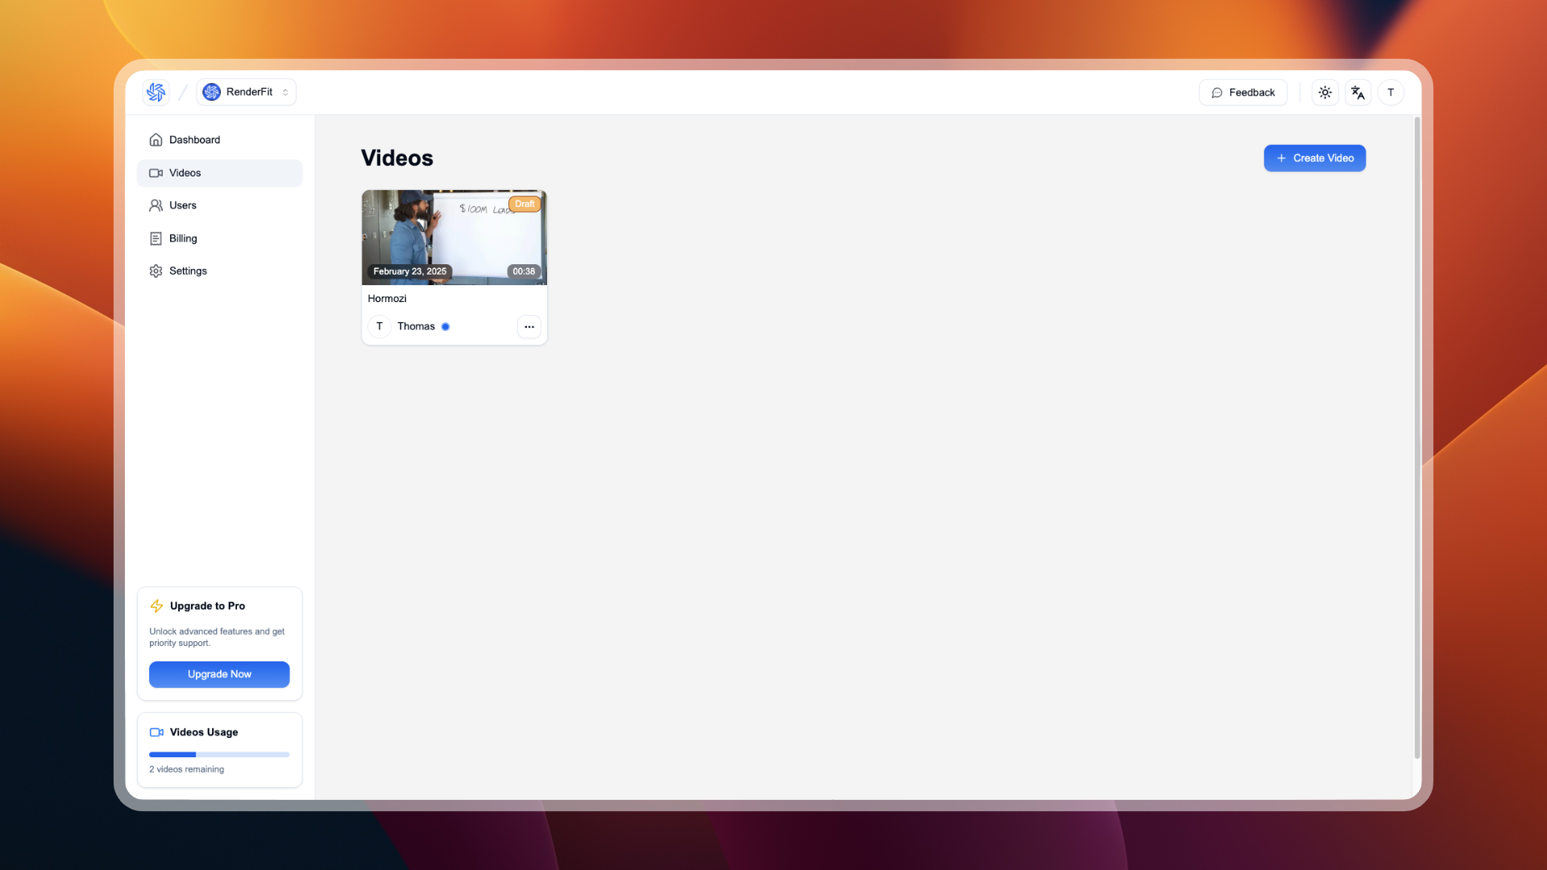The width and height of the screenshot is (1547, 870).
Task: Open Billing from the sidebar
Action: pos(183,238)
